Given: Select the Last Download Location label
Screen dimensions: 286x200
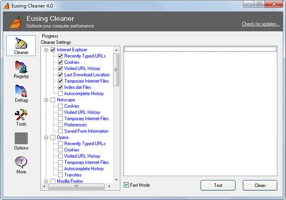Looking at the screenshot, I should [x=87, y=75].
